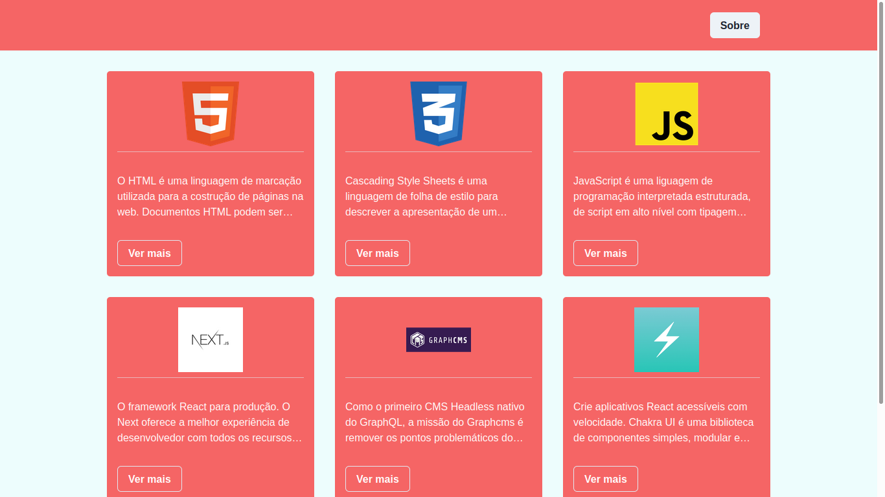This screenshot has height=497, width=885.
Task: Click the HTML5 logo icon
Action: [x=211, y=114]
